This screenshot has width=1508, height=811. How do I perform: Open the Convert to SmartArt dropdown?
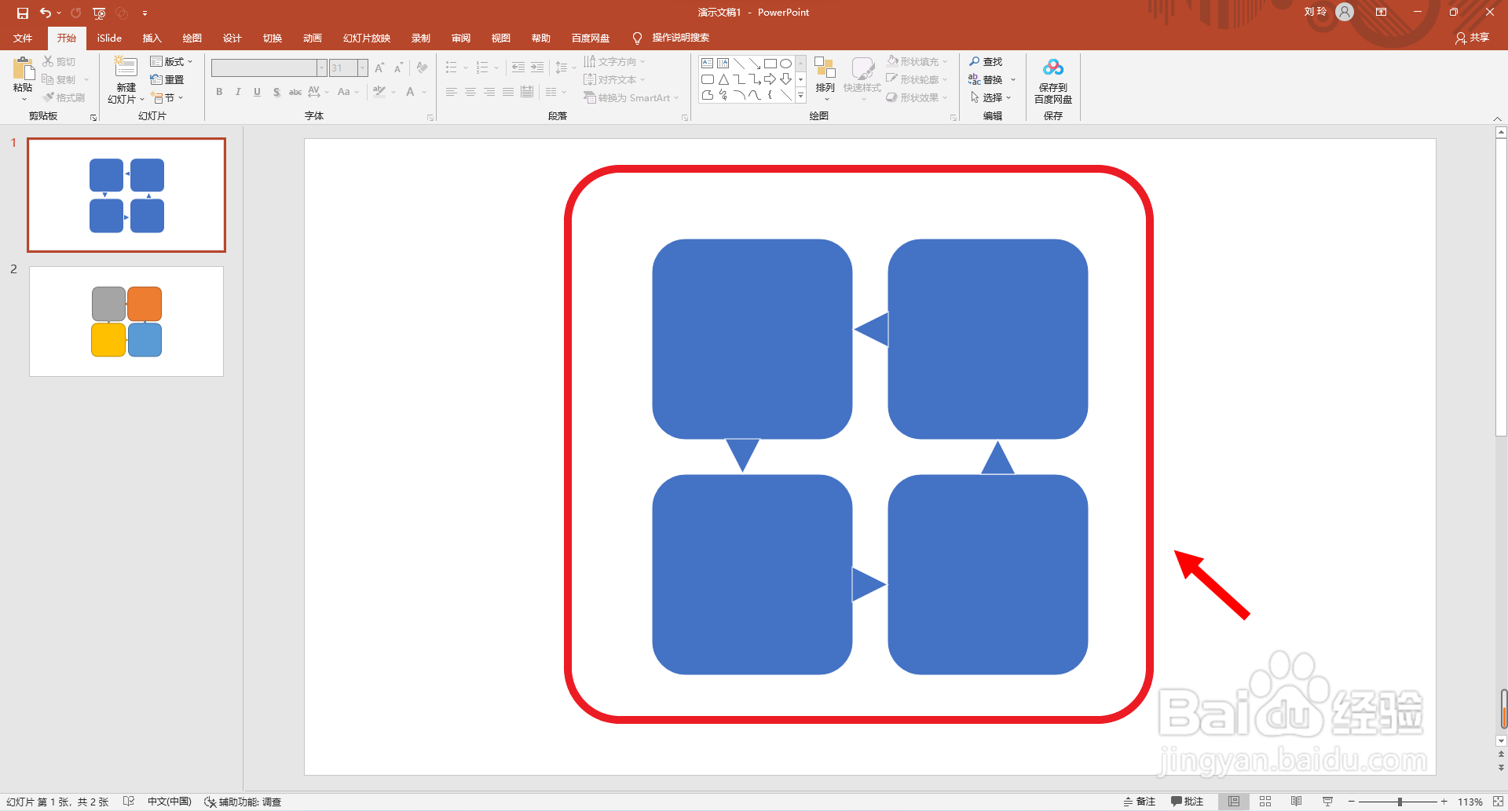631,97
